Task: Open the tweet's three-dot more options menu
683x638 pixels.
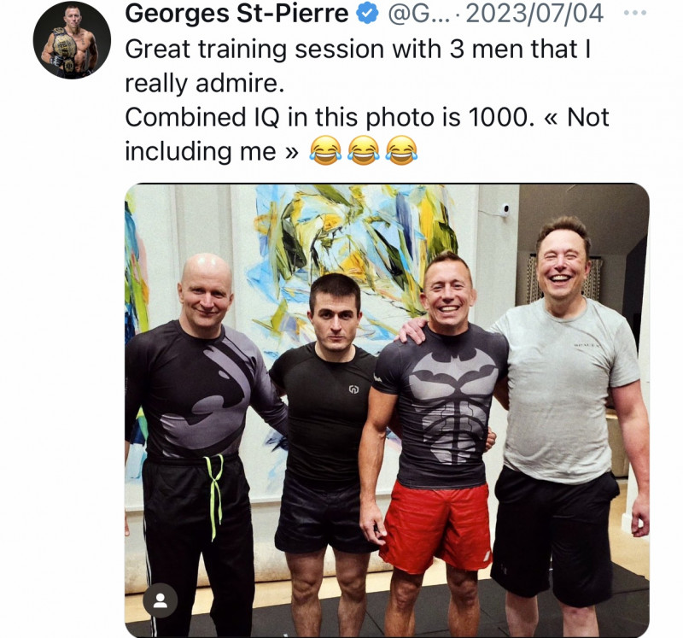Action: click(x=634, y=14)
